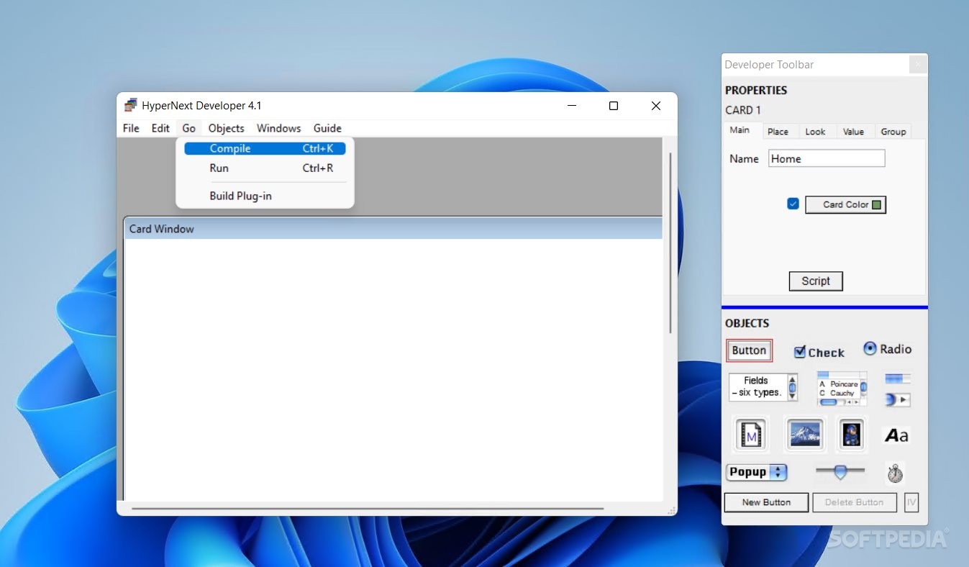Screen dimensions: 969x567
Task: Click the HyperNext Developer title bar icon
Action: 130,105
